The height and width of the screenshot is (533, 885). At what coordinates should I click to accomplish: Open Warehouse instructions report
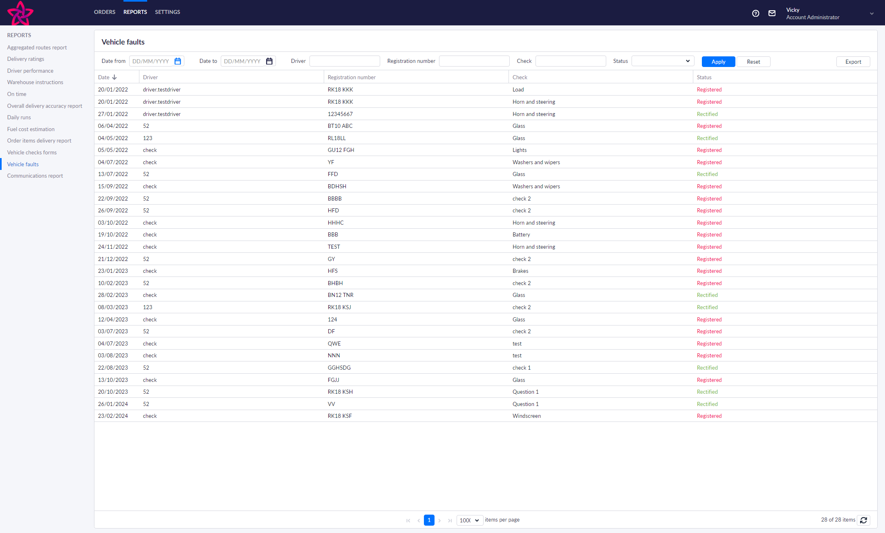point(35,83)
